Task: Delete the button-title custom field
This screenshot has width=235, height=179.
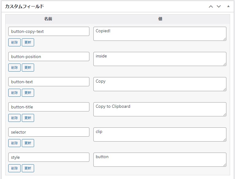Action: coord(14,118)
